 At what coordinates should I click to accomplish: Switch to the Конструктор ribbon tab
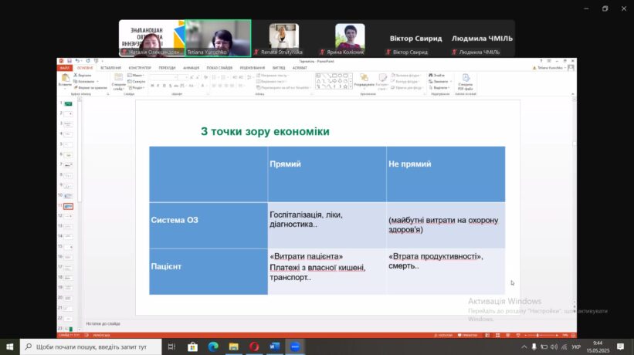click(x=140, y=68)
